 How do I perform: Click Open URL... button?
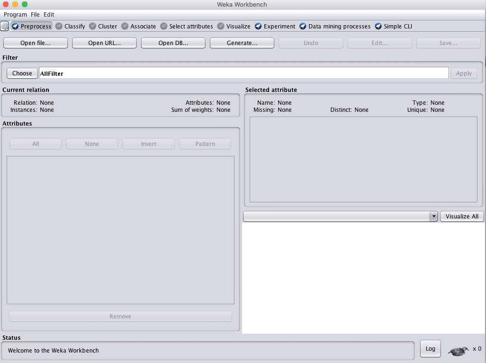[x=104, y=43]
